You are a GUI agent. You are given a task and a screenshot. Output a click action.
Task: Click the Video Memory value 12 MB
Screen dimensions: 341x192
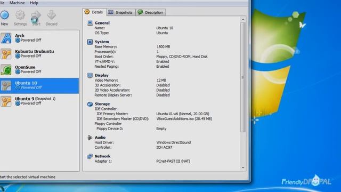click(161, 81)
